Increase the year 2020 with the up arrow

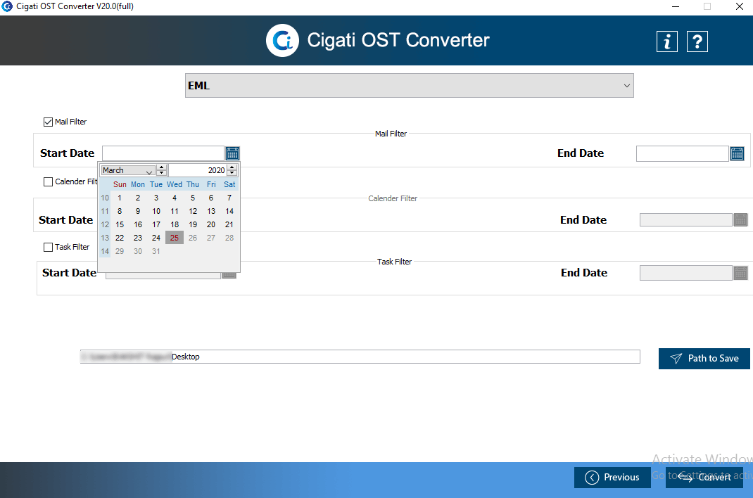click(232, 167)
